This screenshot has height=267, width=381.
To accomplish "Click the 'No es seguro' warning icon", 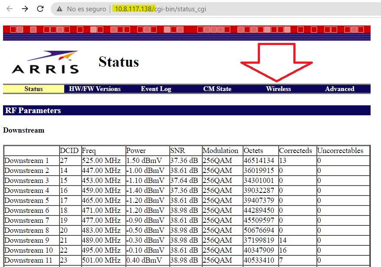I will (59, 8).
